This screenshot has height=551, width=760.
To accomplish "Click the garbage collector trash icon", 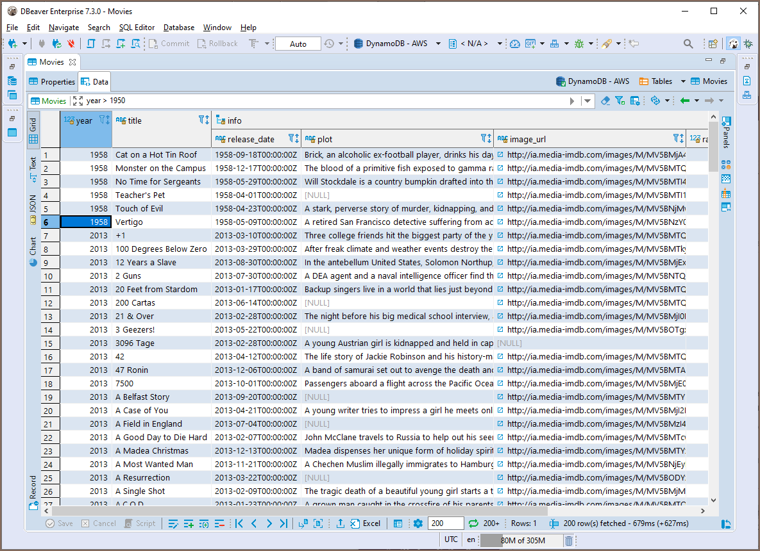I will pyautogui.click(x=568, y=541).
